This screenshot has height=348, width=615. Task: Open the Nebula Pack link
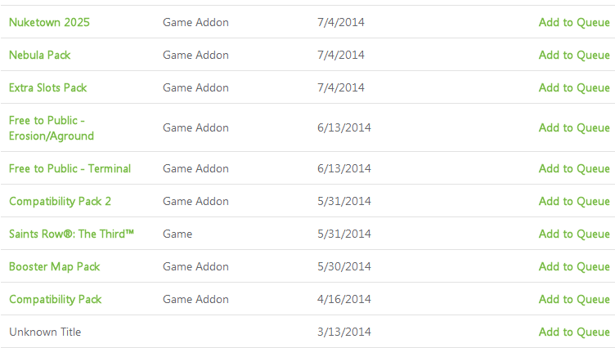tap(39, 55)
